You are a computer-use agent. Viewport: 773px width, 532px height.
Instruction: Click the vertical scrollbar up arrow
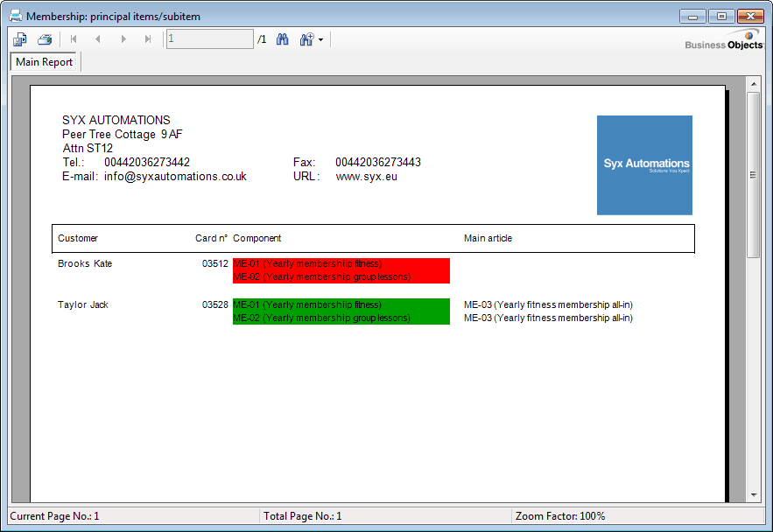click(753, 84)
